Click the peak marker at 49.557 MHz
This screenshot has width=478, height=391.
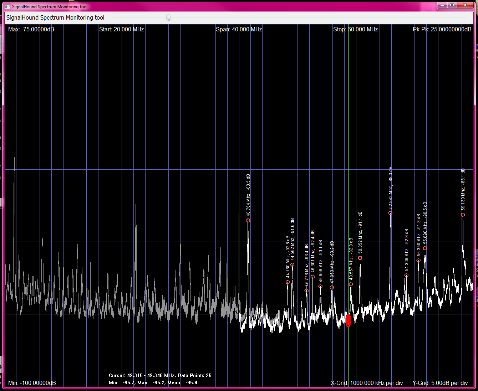(x=351, y=284)
